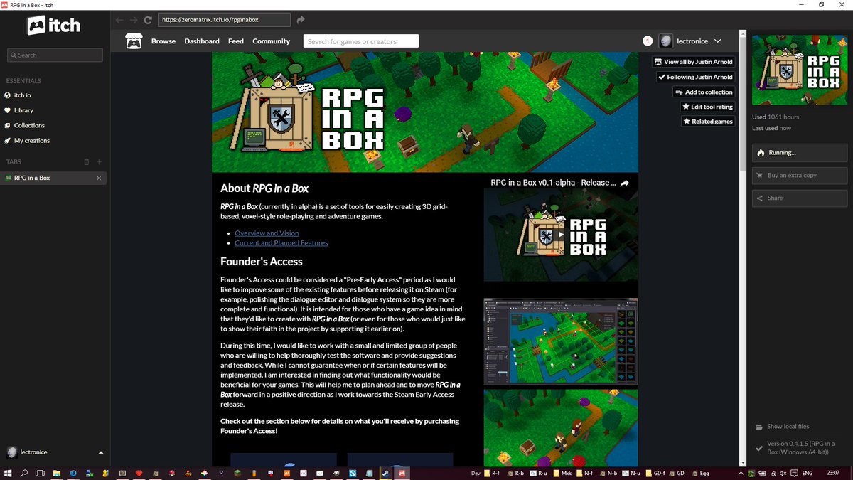Open Browse in the top navigation
Viewport: 853px width, 480px height.
tap(163, 41)
